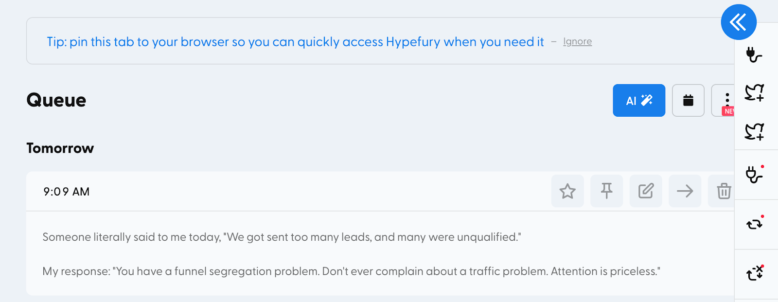778x302 pixels.
Task: Click the solid black plug sidebar icon
Action: pos(754,54)
